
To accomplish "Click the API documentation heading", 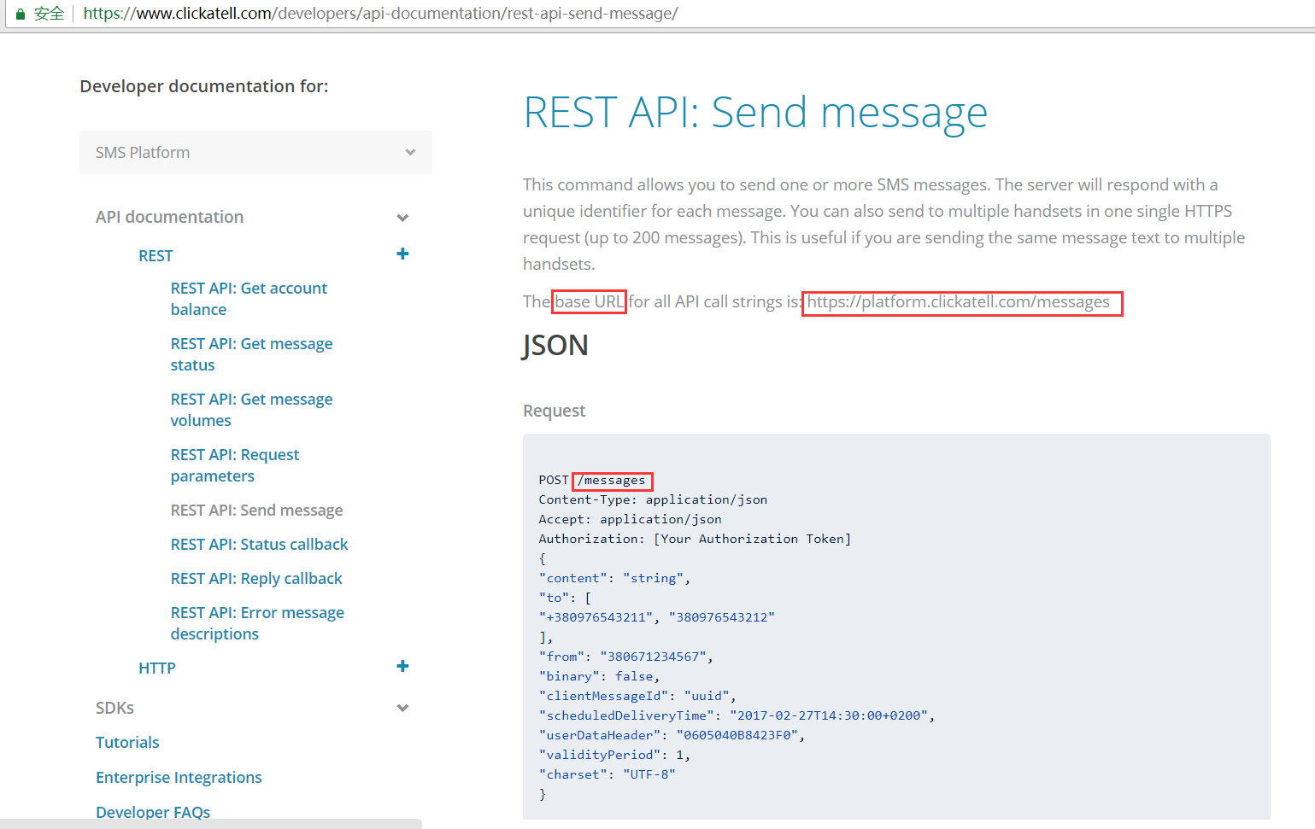I will point(169,217).
